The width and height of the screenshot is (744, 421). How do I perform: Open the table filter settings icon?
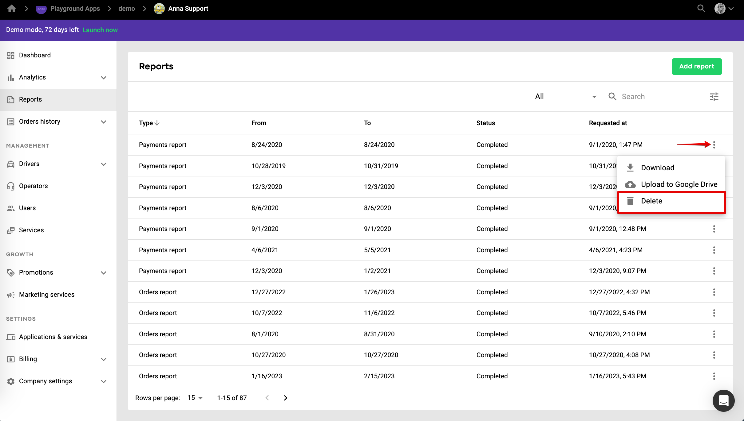pos(714,97)
